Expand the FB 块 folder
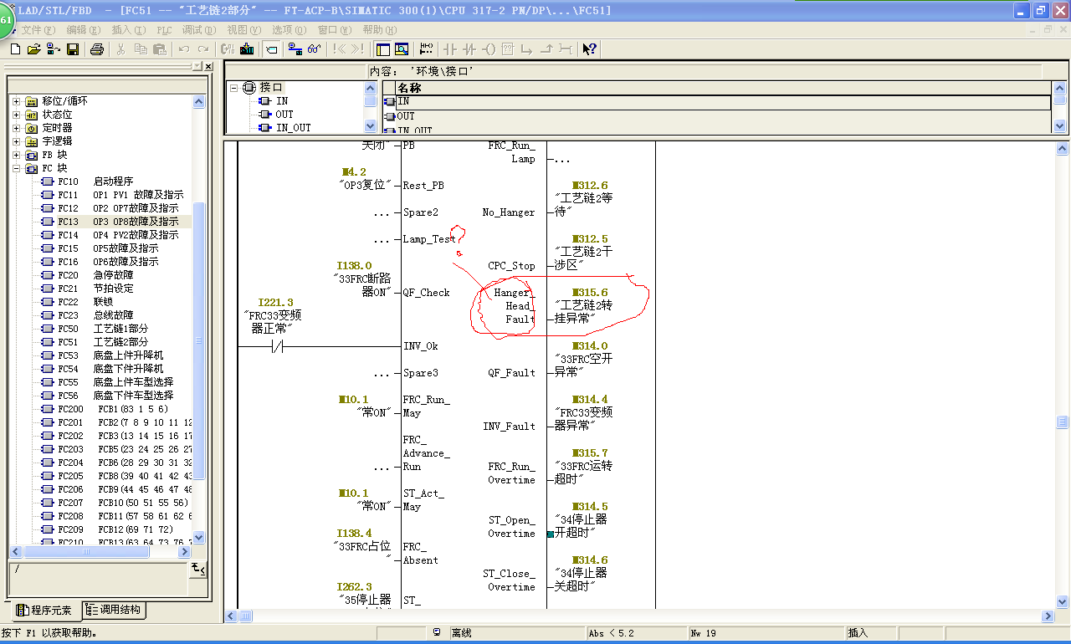Screen dimensions: 1071x644 [x=16, y=155]
